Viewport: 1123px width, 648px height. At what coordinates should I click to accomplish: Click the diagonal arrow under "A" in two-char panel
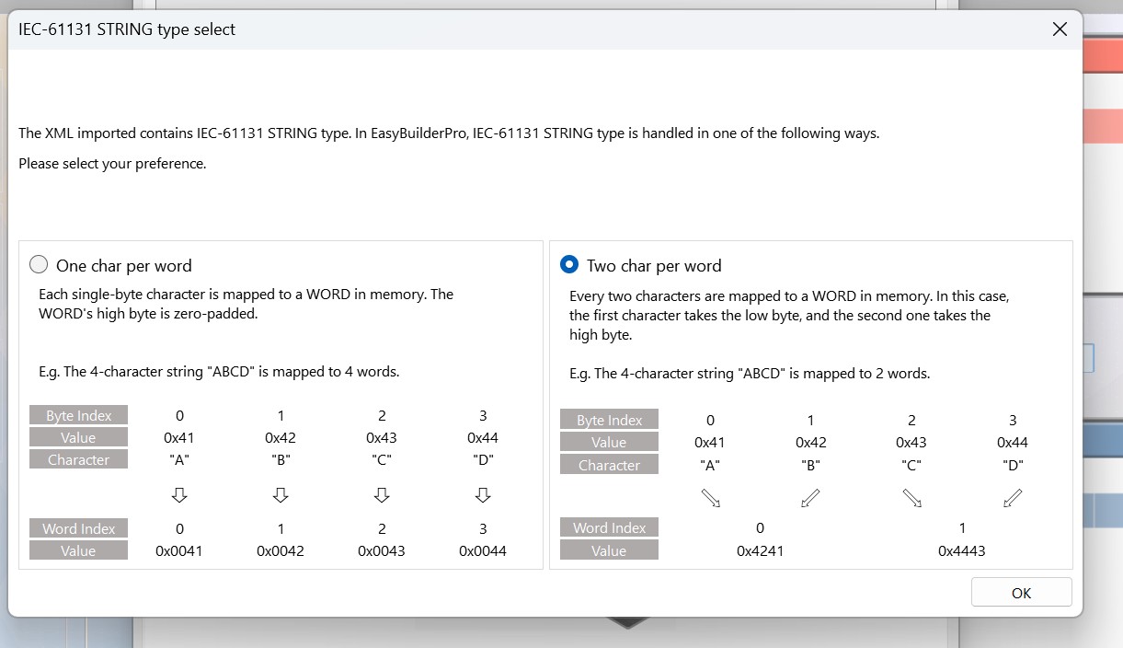(x=710, y=499)
